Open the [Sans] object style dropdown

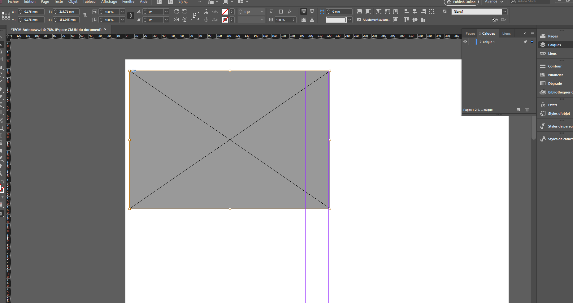(x=505, y=11)
